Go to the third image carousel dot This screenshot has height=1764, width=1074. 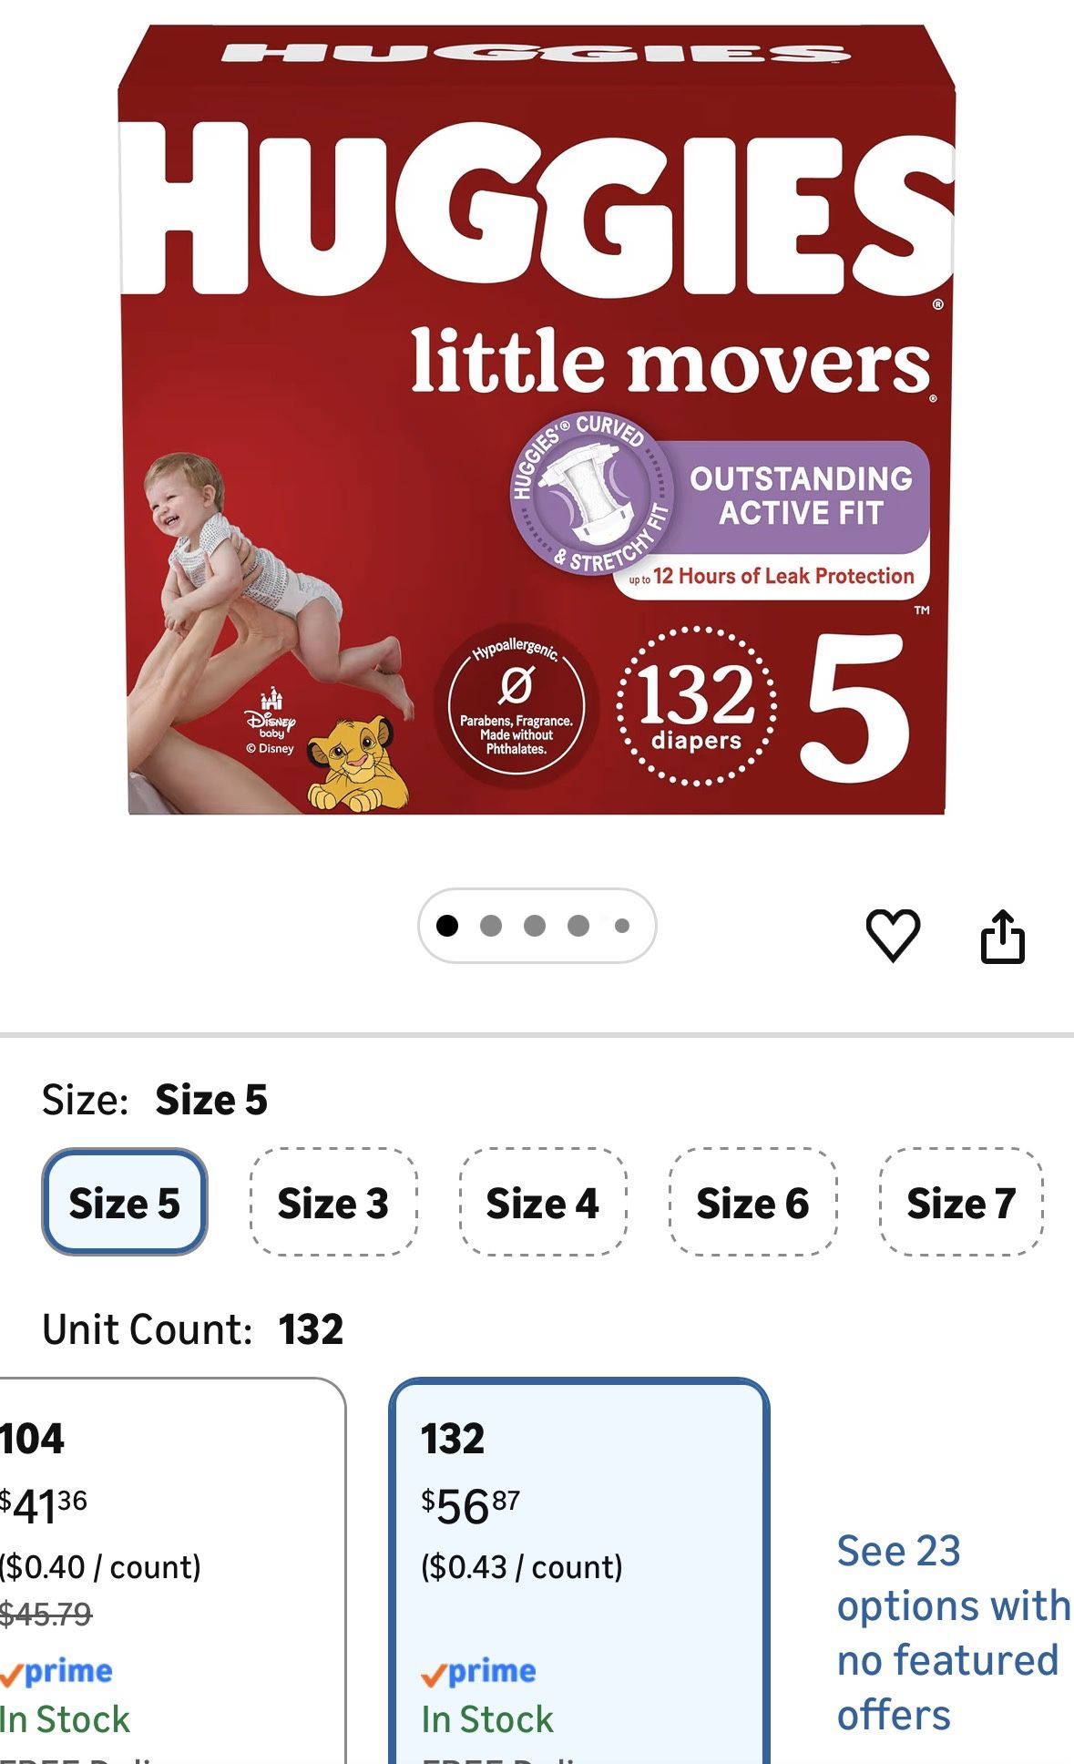tap(535, 926)
